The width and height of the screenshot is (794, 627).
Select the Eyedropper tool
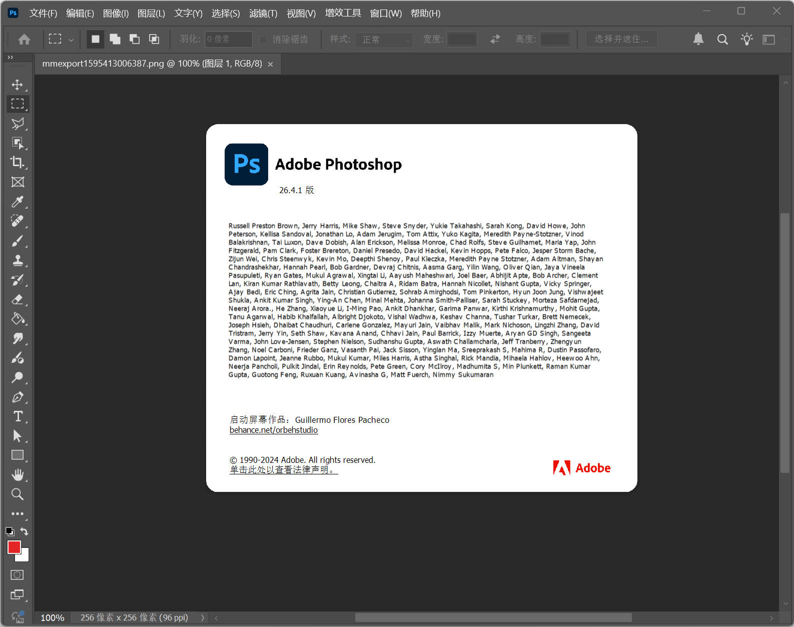tap(18, 202)
